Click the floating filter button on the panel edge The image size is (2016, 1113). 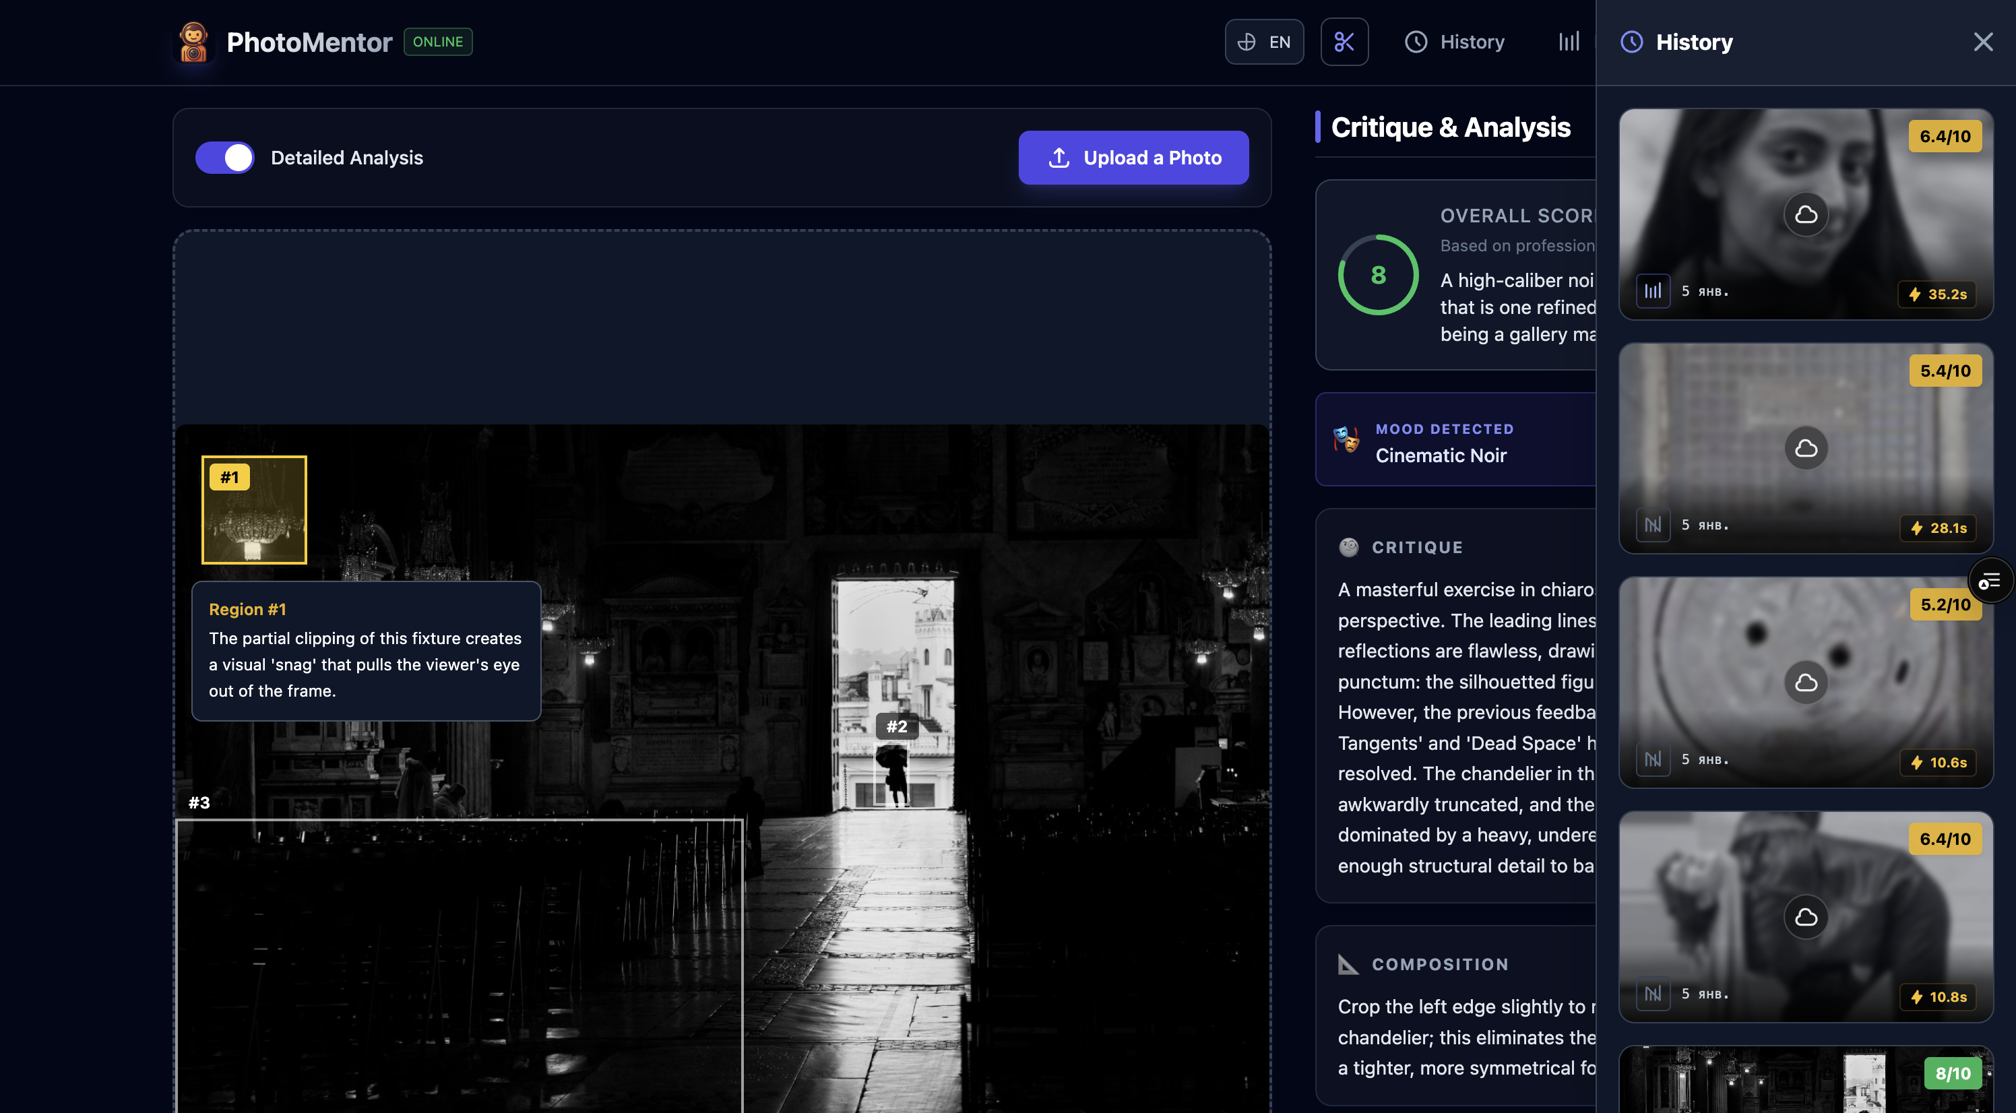click(1990, 580)
